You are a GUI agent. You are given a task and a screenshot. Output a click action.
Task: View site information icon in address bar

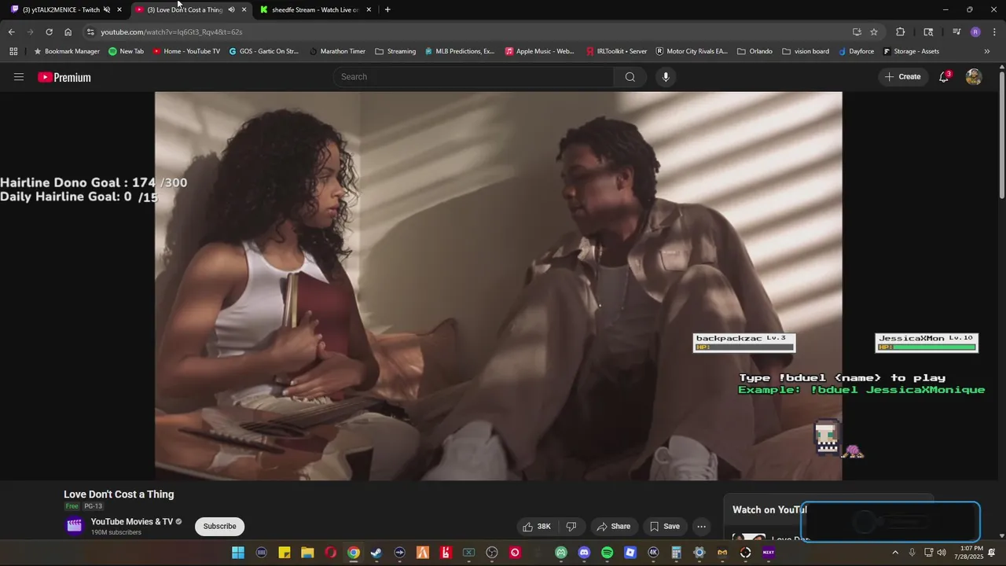point(90,32)
